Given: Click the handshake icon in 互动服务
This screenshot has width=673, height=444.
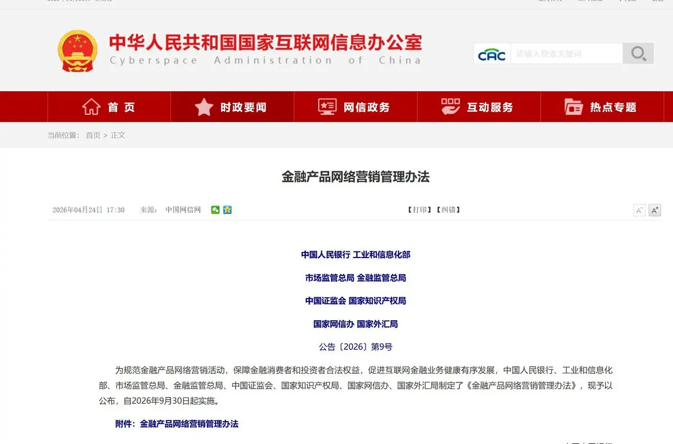Looking at the screenshot, I should (x=450, y=107).
